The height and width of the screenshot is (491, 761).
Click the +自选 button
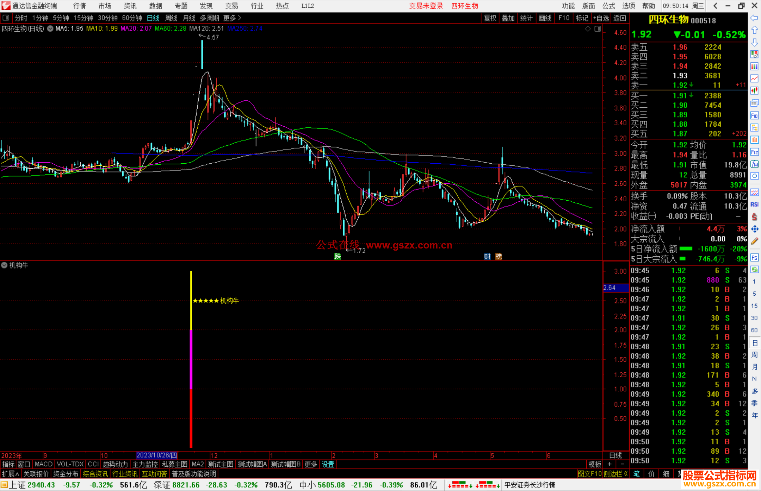click(x=601, y=18)
